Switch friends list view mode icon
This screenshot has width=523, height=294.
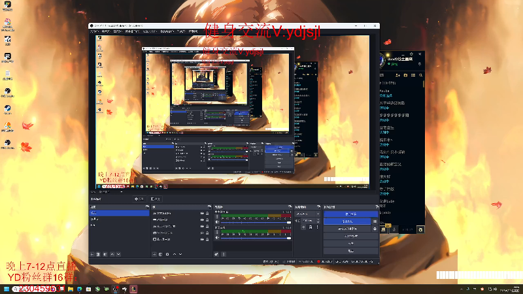(x=413, y=75)
